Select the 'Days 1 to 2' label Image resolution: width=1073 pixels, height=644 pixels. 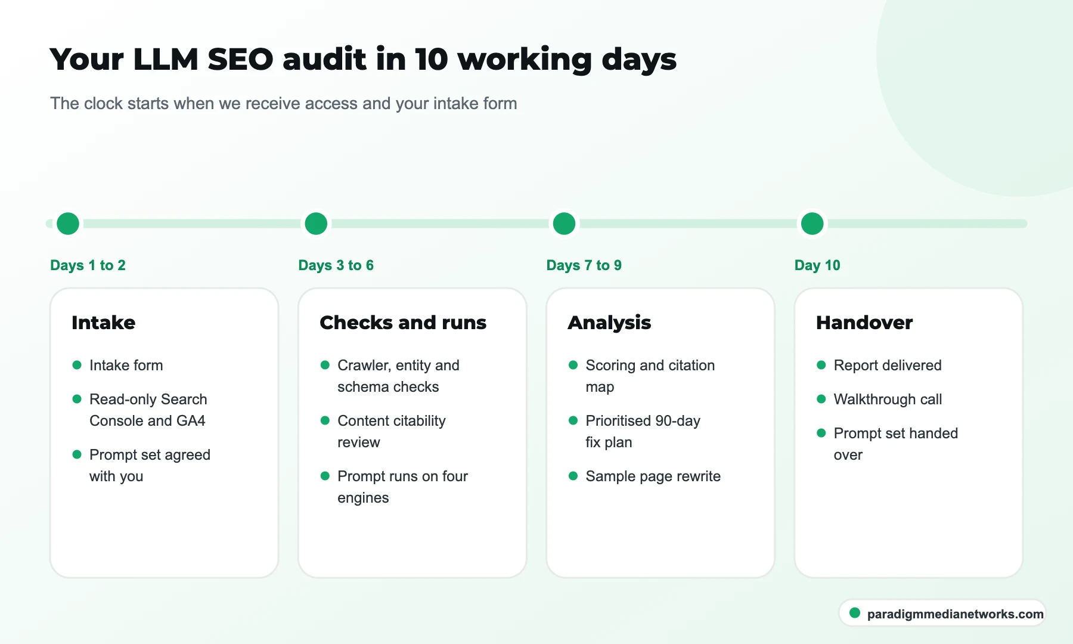(88, 265)
